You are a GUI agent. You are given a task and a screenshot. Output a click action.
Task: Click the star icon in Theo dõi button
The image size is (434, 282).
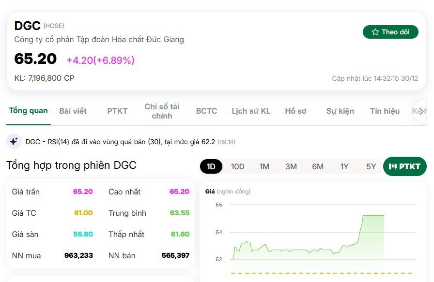point(375,32)
